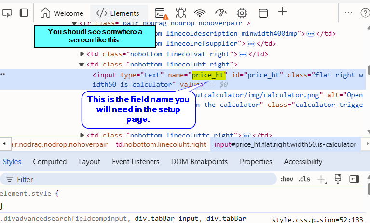Toggle the .cls classes button
Image resolution: width=370 pixels, height=223 pixels.
tap(304, 179)
